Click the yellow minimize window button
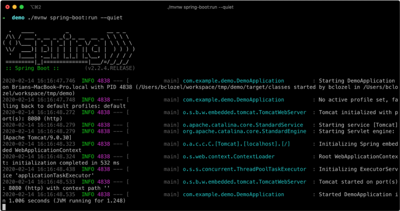This screenshot has width=400, height=211. (x=14, y=7)
